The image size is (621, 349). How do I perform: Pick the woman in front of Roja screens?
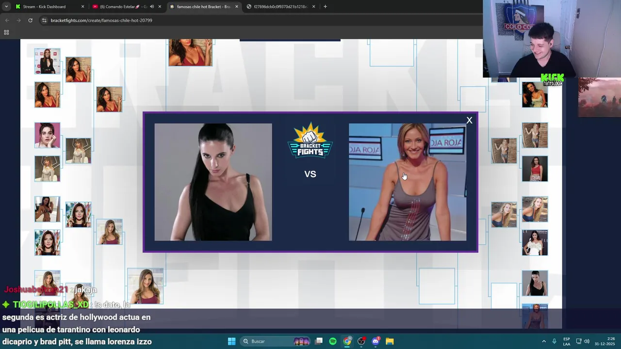pos(408,182)
